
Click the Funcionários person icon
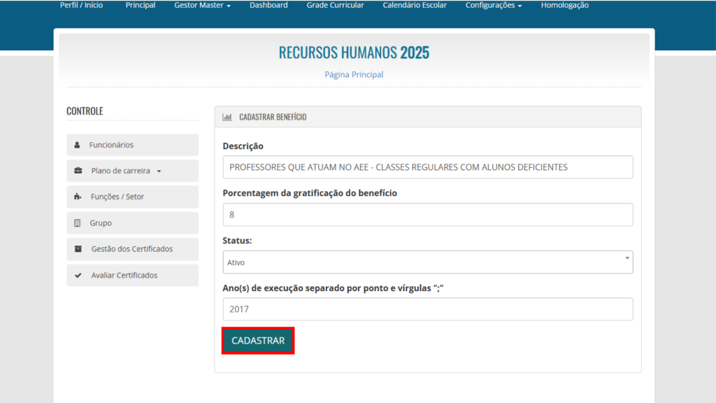[x=77, y=145]
